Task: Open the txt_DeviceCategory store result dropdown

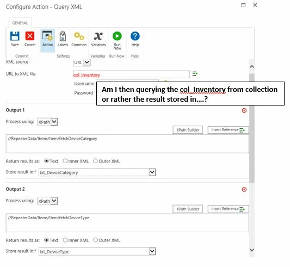Action: [x=152, y=172]
